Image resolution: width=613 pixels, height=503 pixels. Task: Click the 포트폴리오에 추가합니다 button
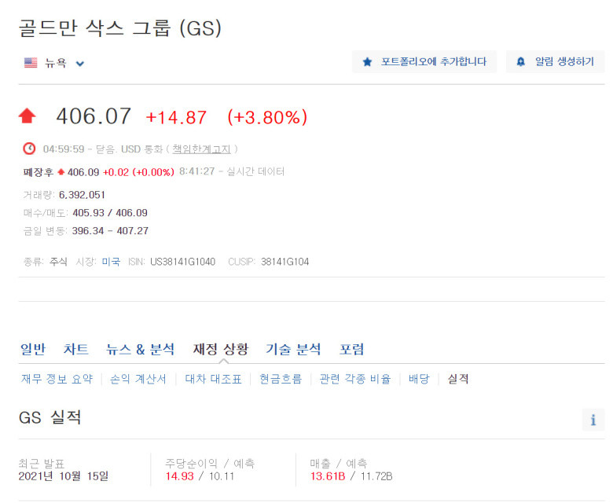424,62
